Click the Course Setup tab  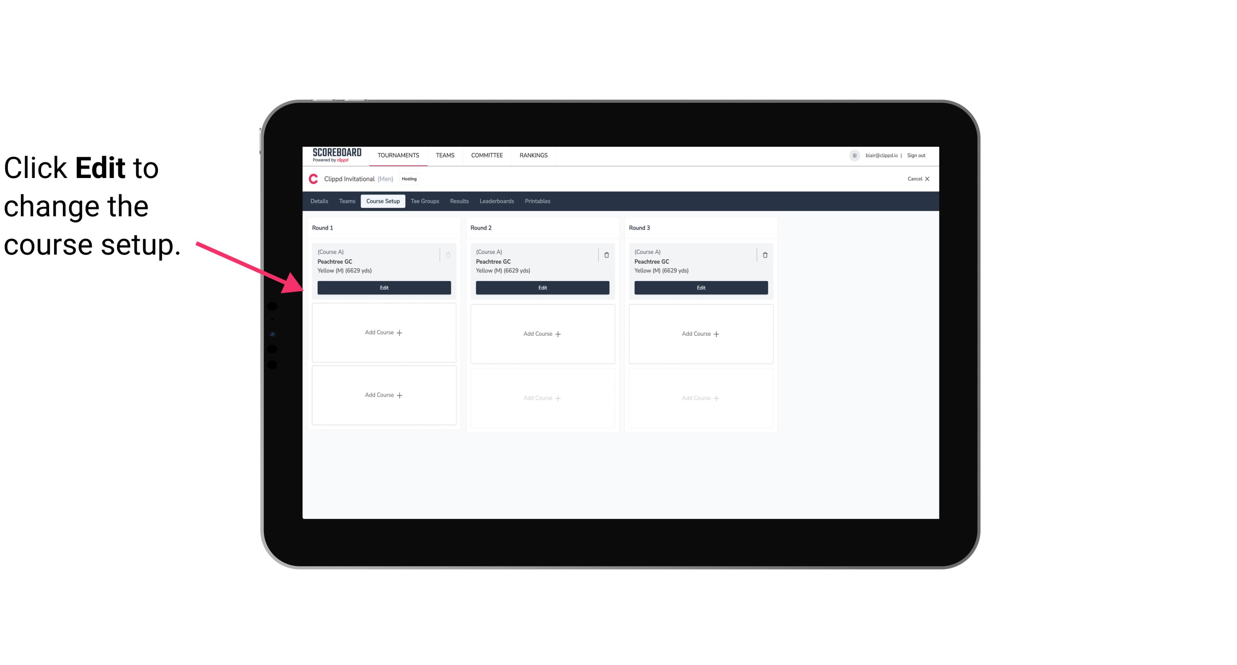(382, 201)
